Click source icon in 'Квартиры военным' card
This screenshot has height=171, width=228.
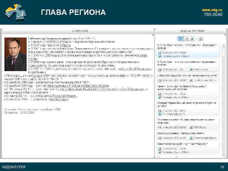coord(191,138)
